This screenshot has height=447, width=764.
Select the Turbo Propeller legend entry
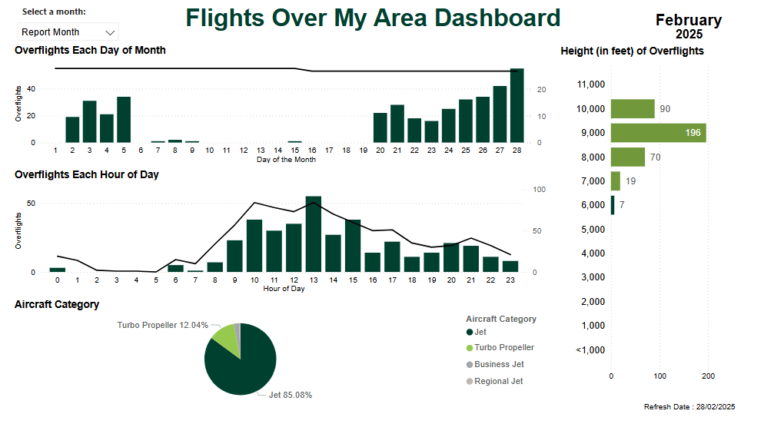point(503,348)
